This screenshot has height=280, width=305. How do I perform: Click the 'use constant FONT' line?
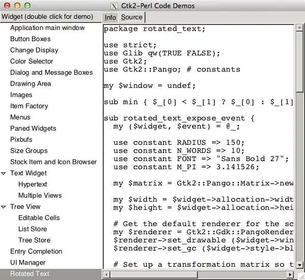point(201,159)
